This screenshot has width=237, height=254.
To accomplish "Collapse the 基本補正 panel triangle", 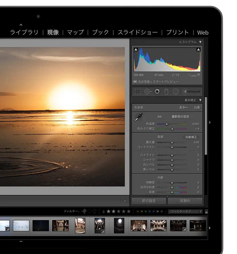I will point(200,100).
